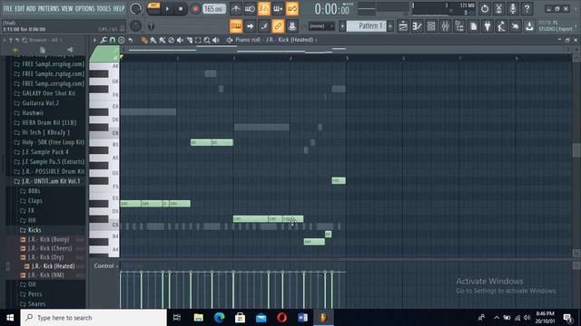
Task: Select the pencil draw tool
Action: pyautogui.click(x=144, y=40)
